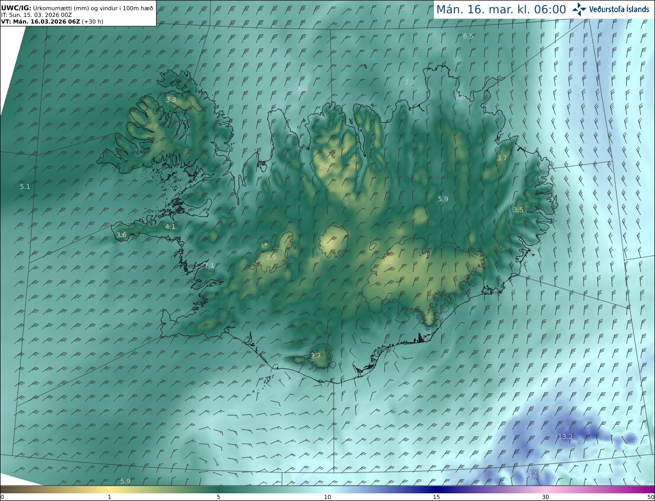Click the 8.4 value label over the sea

coord(303,89)
